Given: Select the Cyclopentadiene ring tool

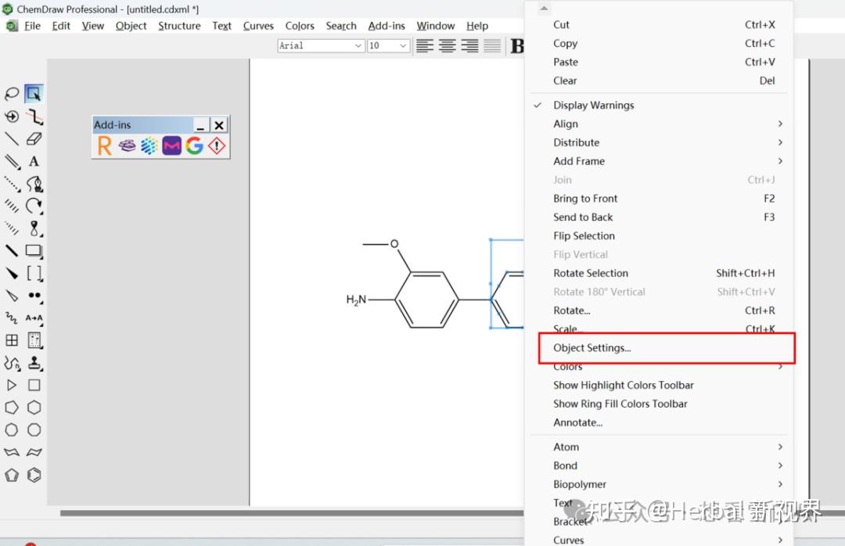Looking at the screenshot, I should [11, 475].
